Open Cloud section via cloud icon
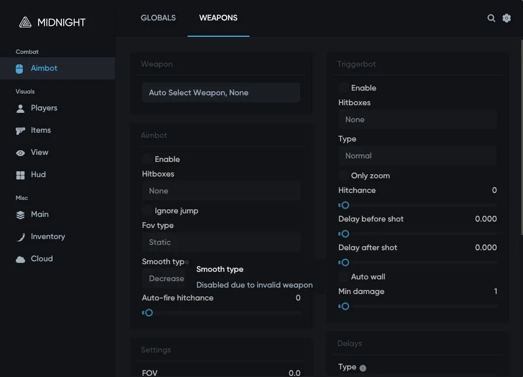This screenshot has height=377, width=523. click(20, 260)
